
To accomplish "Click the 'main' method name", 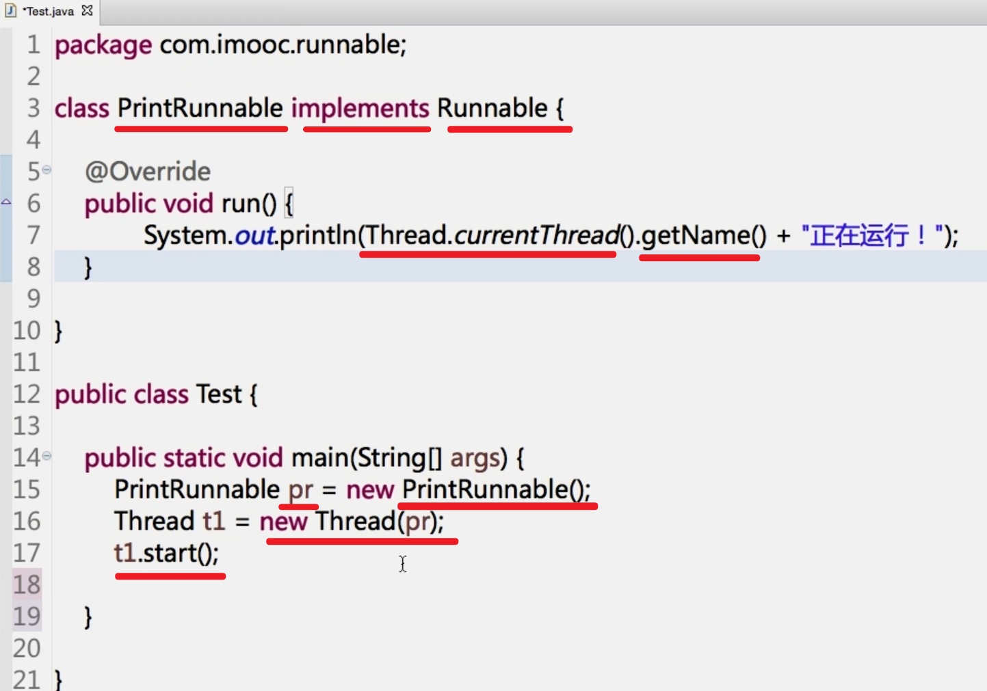I will [x=320, y=458].
